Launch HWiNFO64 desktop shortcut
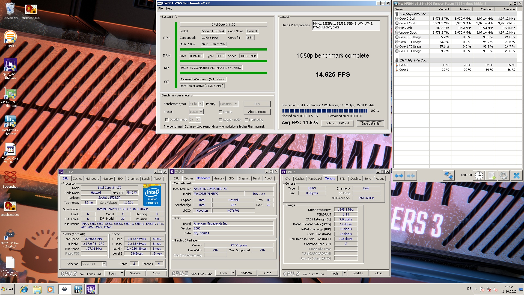The width and height of the screenshot is (524, 295). (10, 125)
